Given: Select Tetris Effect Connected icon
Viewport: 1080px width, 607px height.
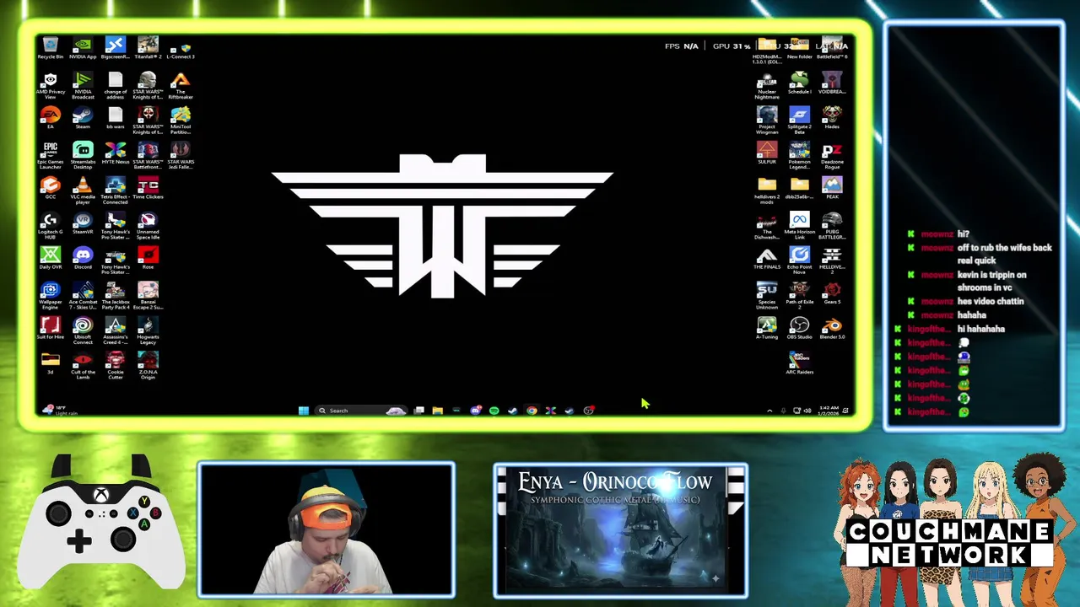Looking at the screenshot, I should pos(116,191).
